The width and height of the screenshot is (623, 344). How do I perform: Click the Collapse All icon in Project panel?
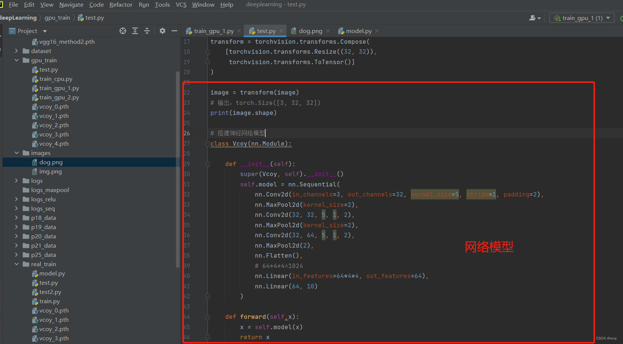click(x=147, y=31)
